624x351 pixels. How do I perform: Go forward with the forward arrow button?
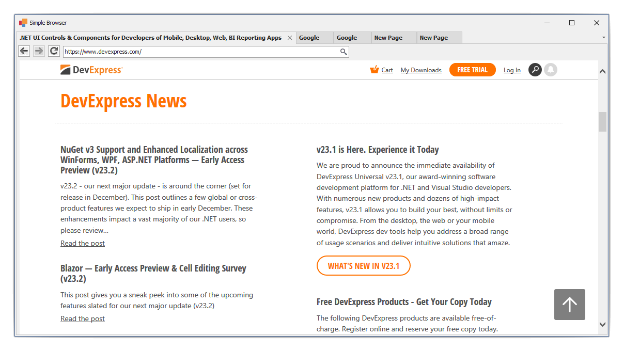tap(39, 51)
